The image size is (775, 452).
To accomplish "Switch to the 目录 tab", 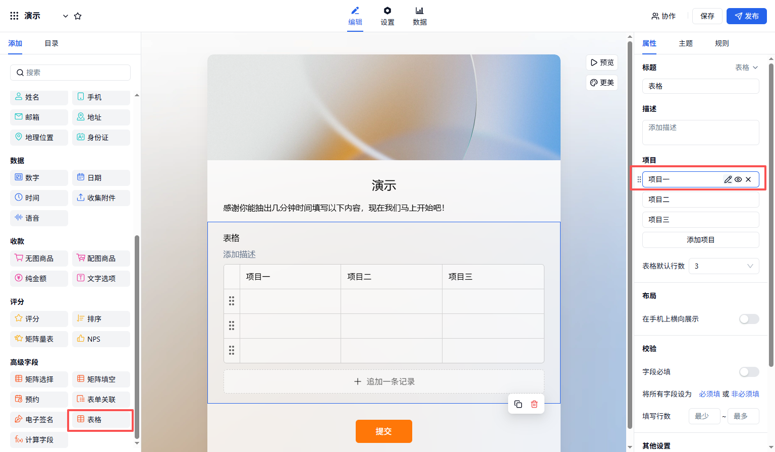I will [51, 43].
